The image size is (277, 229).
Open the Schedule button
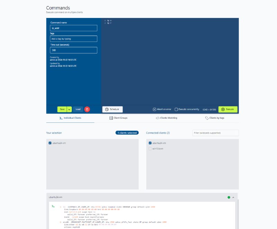coord(112,109)
